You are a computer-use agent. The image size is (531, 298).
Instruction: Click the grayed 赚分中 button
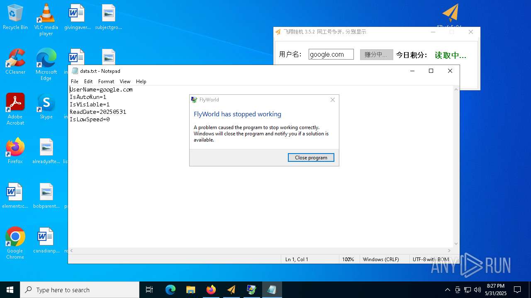pyautogui.click(x=376, y=54)
